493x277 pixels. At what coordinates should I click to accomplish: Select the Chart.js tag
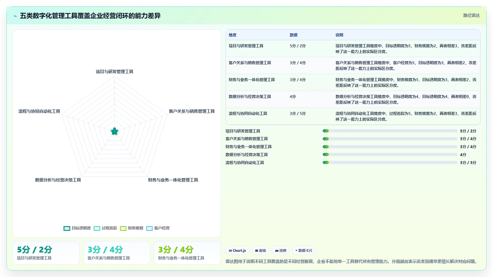[237, 251]
